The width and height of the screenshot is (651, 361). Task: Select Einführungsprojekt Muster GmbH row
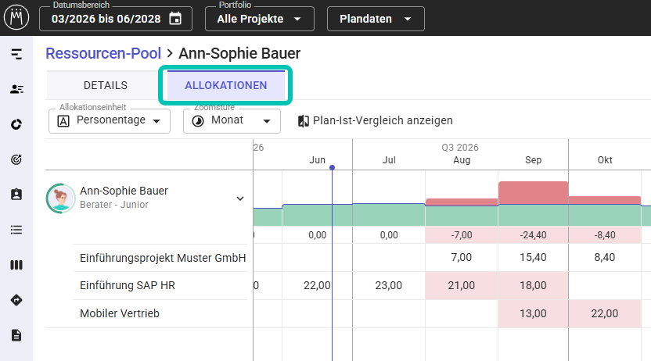pos(163,258)
